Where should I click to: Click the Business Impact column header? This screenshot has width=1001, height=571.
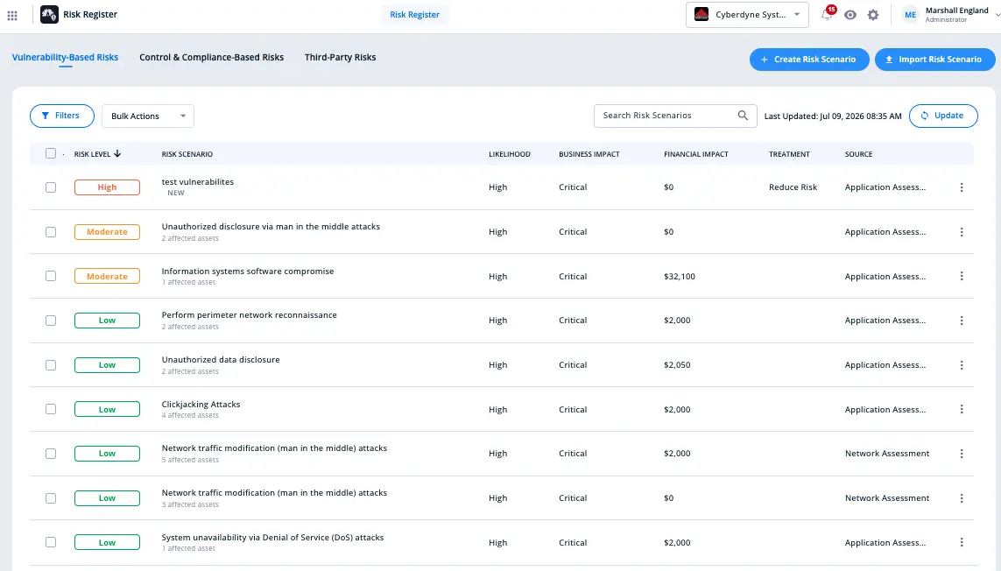[x=589, y=154]
